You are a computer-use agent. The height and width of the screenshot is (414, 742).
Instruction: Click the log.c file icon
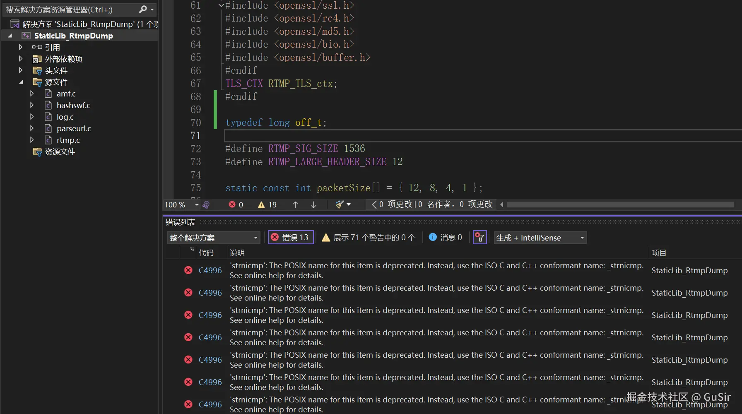point(48,117)
